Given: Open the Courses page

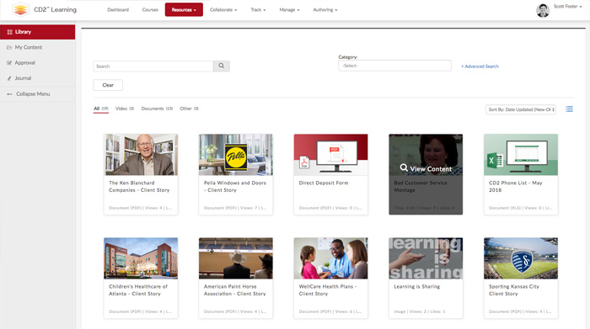Looking at the screenshot, I should pyautogui.click(x=150, y=10).
